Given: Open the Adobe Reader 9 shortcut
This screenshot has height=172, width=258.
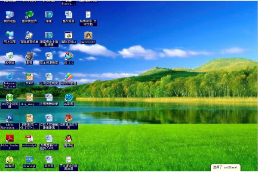Looking at the screenshot, I should (x=9, y=139).
